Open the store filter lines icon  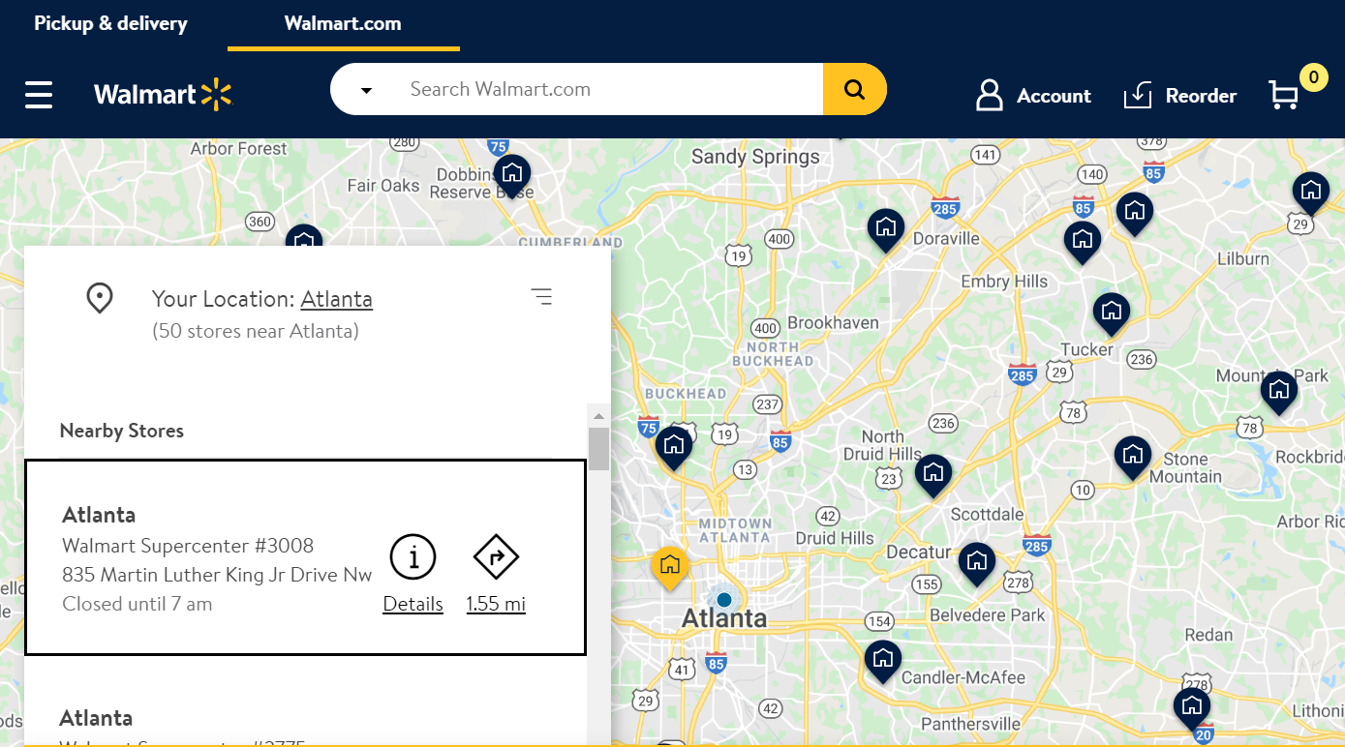point(542,296)
